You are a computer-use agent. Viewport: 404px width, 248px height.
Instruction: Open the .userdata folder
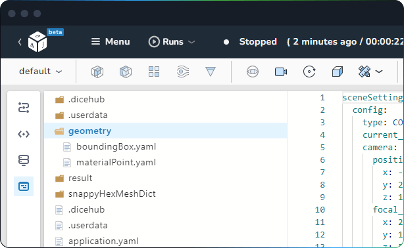click(x=165, y=115)
